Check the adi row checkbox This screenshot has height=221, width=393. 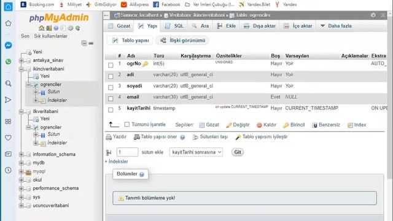[111, 76]
